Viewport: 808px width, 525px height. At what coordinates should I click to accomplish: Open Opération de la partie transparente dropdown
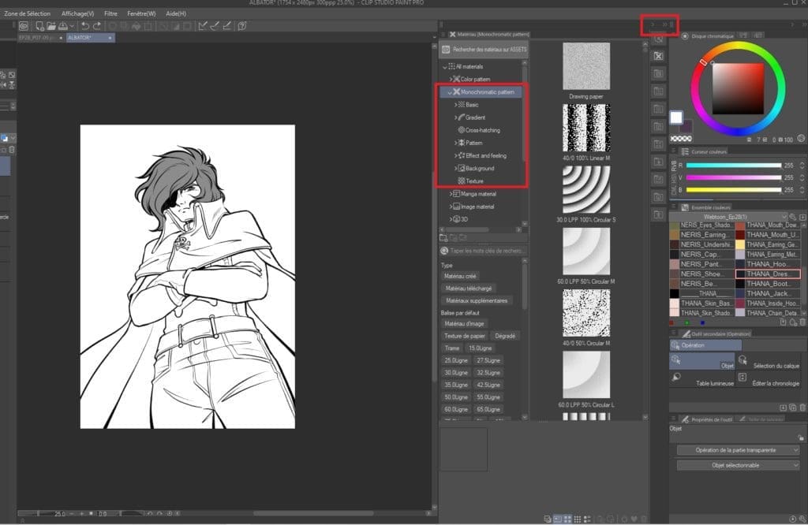738,450
